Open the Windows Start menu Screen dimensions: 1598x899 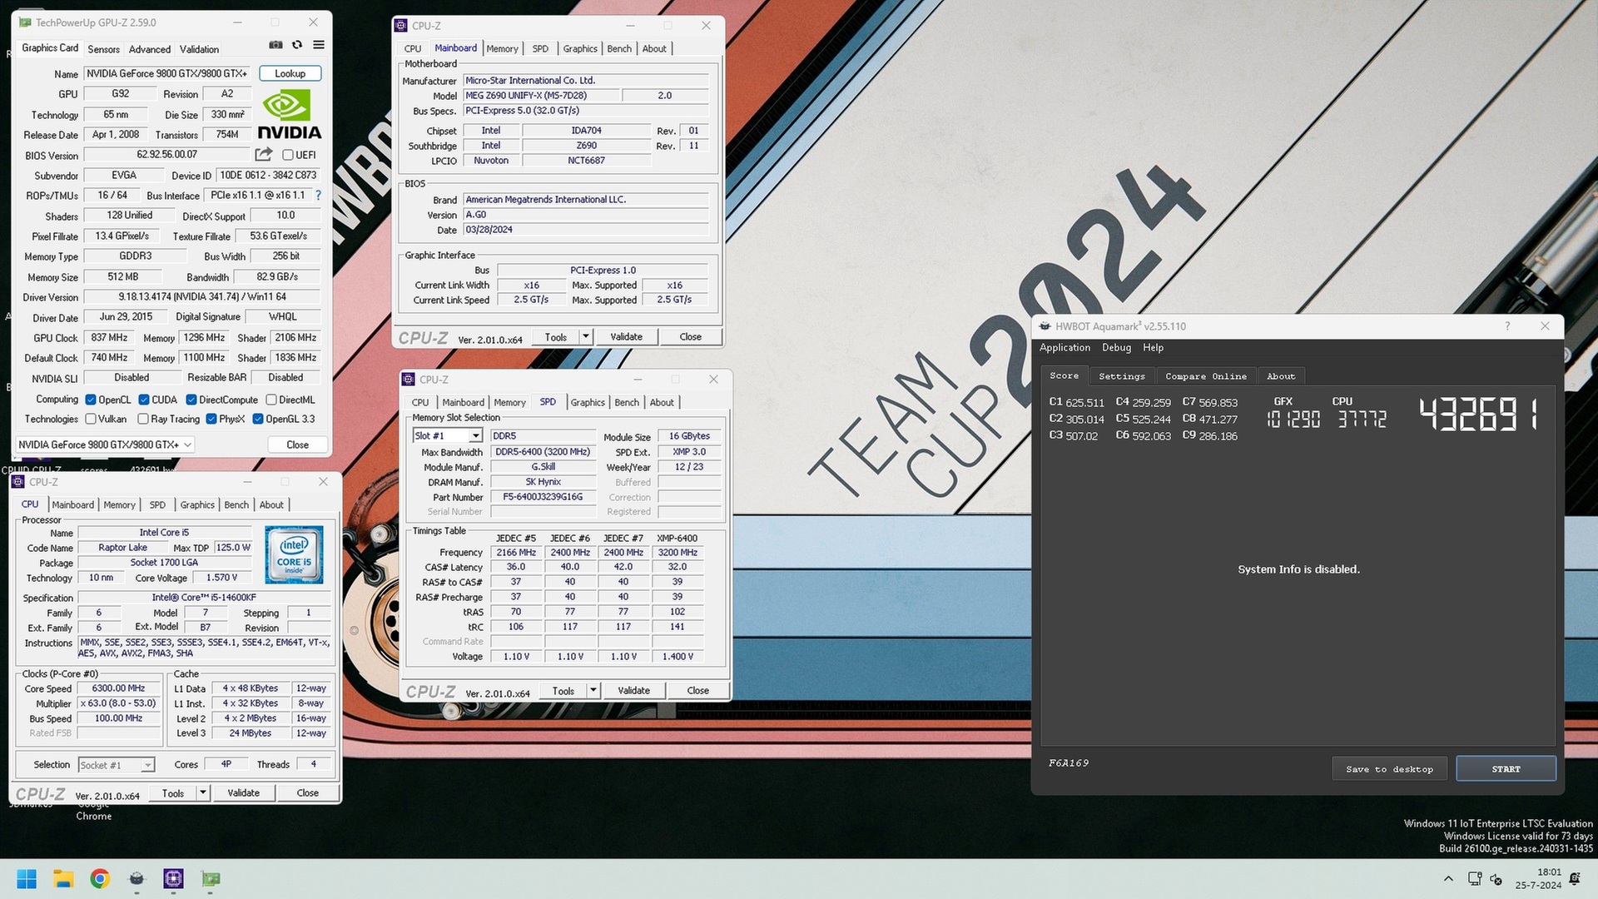pos(27,879)
